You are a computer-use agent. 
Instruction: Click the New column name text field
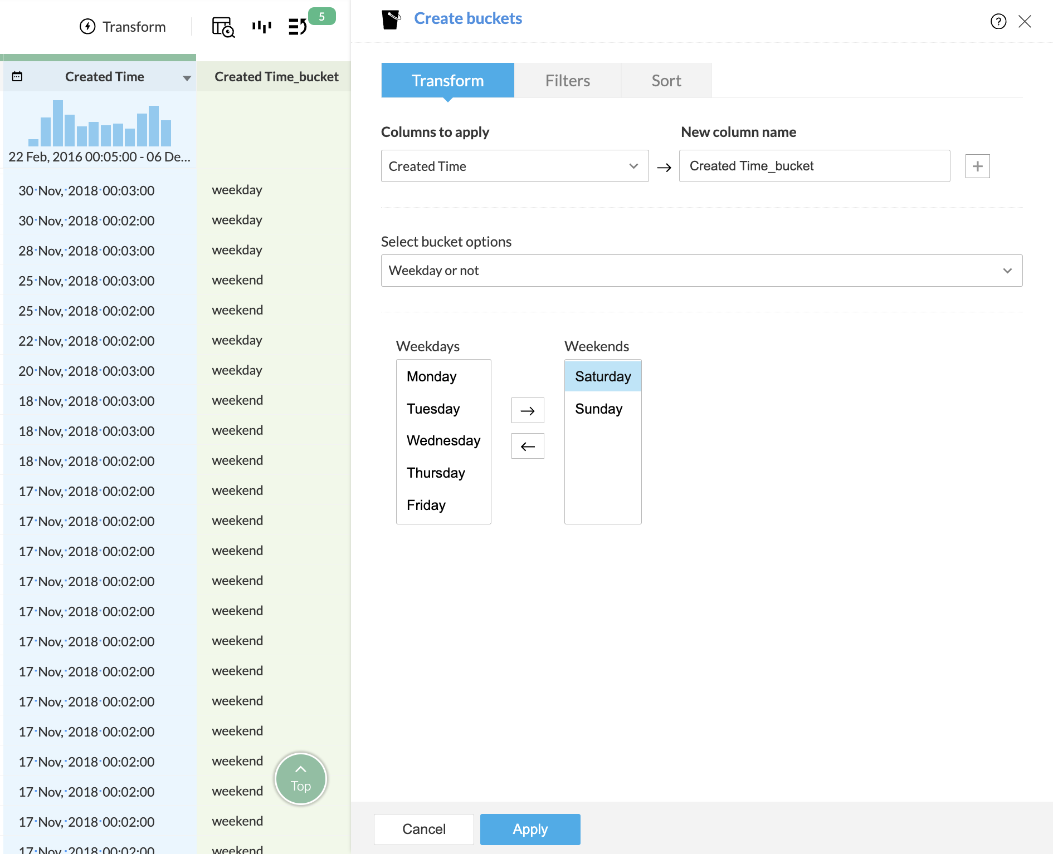815,166
